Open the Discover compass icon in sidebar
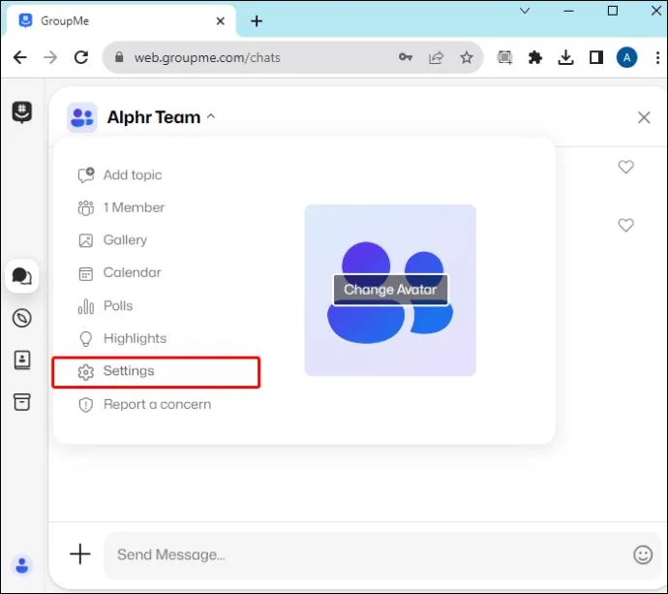Viewport: 668px width, 594px height. click(x=22, y=318)
